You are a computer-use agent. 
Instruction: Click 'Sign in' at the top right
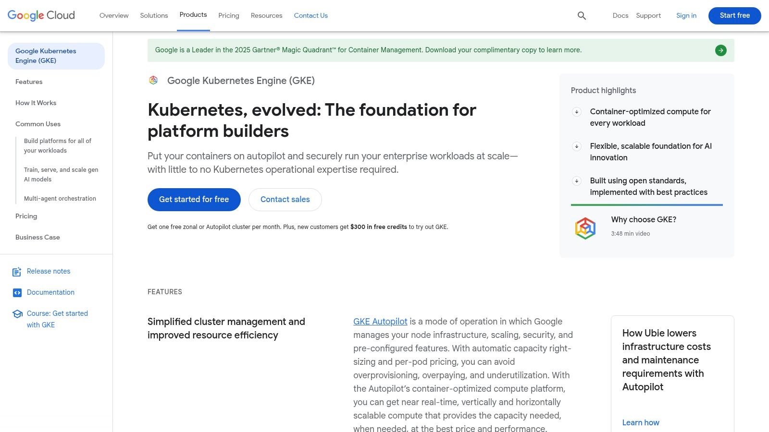pos(686,15)
